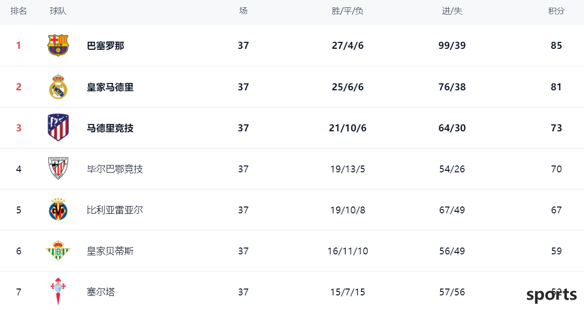Select the 胜/平/负 column header
The width and height of the screenshot is (584, 310).
click(347, 11)
